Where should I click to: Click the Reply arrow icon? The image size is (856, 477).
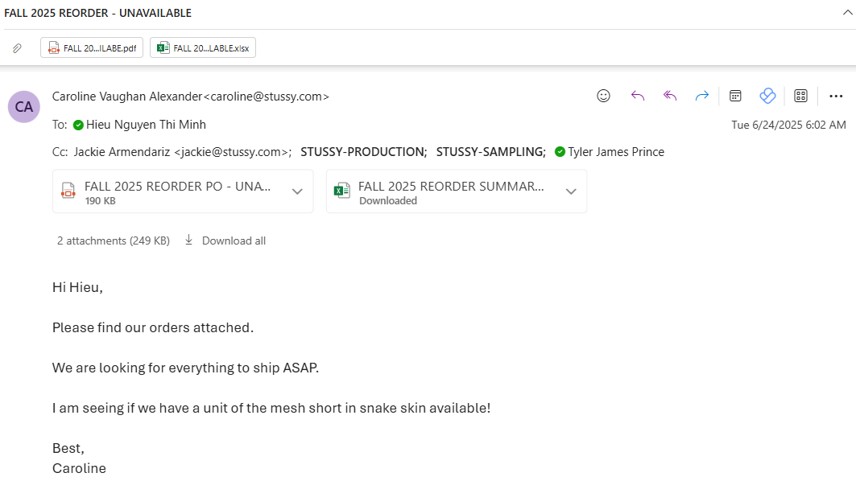638,96
